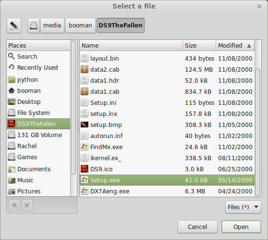Image resolution: width=268 pixels, height=240 pixels.
Task: Open File System in Places
Action: pyautogui.click(x=38, y=113)
